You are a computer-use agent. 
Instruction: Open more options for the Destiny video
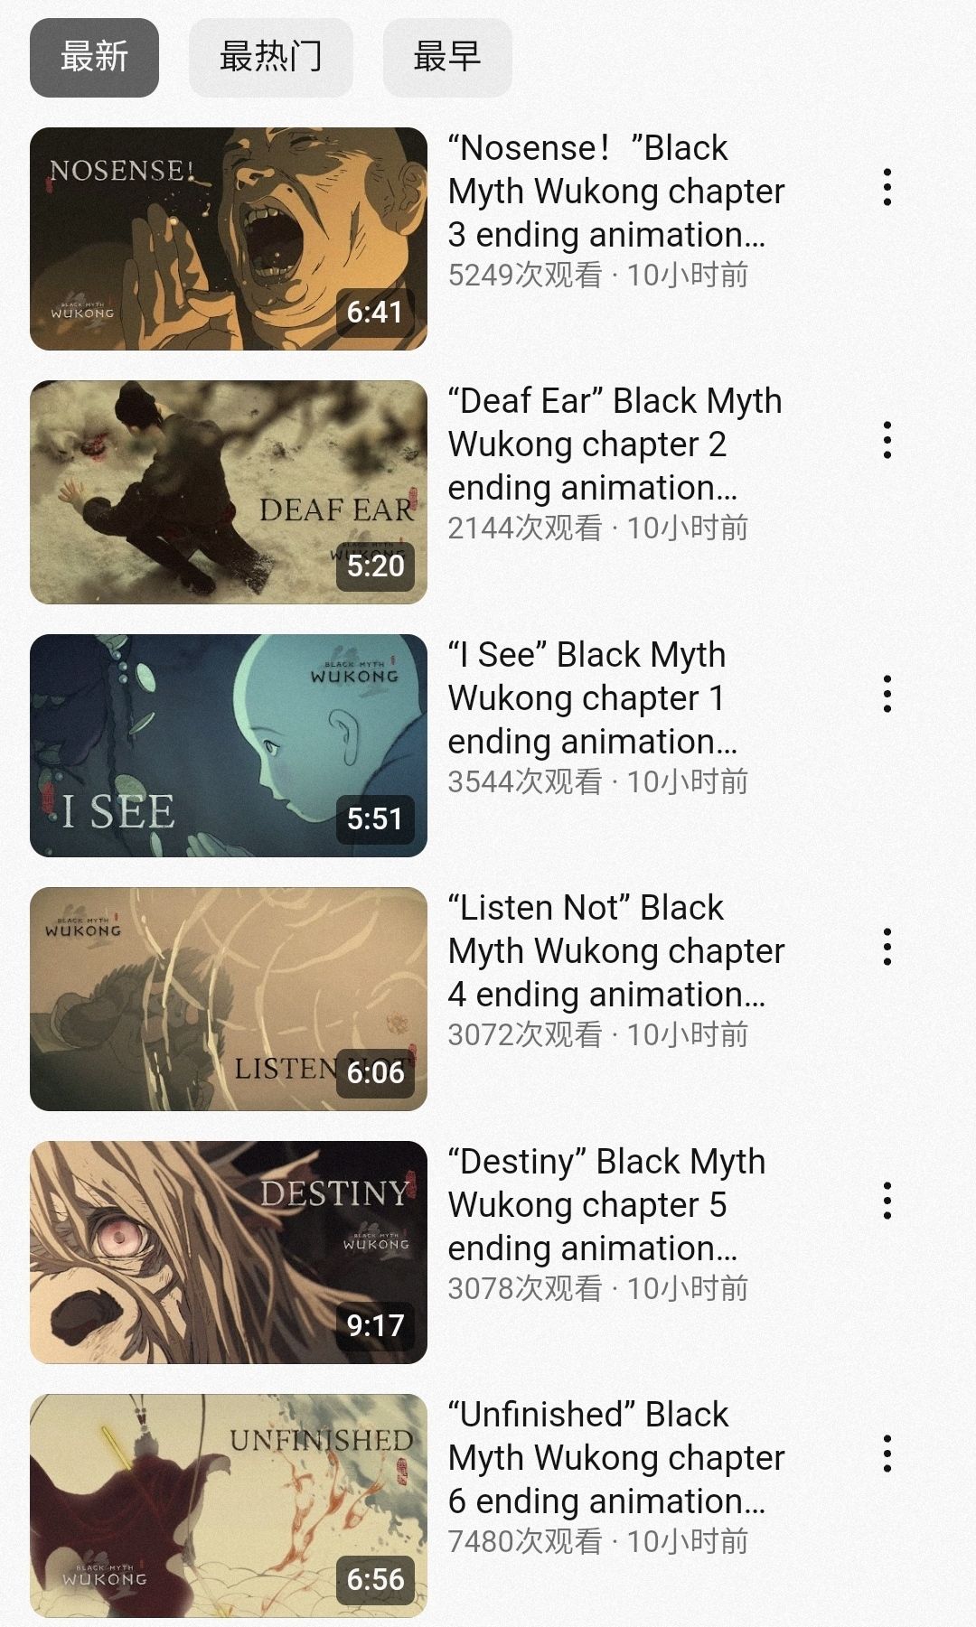tap(887, 1201)
